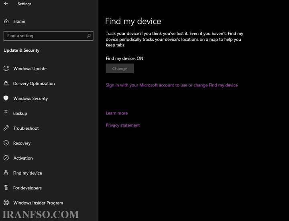This screenshot has width=289, height=221.
Task: Click the Change button
Action: (120, 68)
